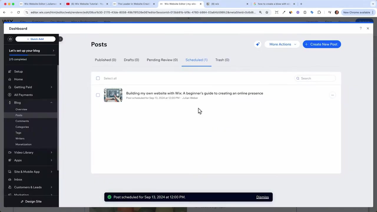
Task: Open the Trash (0) tab
Action: pos(222,60)
